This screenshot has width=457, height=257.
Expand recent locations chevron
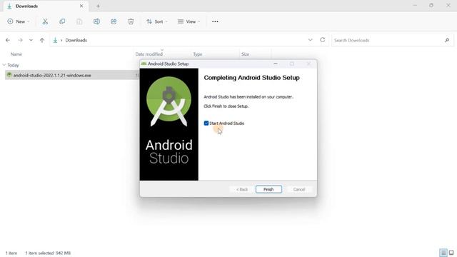31,40
